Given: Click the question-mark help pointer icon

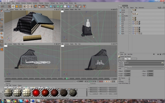Looking at the screenshot, I should point(76,6).
